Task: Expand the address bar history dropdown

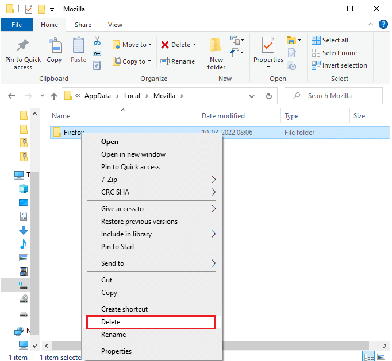Action: (252, 96)
